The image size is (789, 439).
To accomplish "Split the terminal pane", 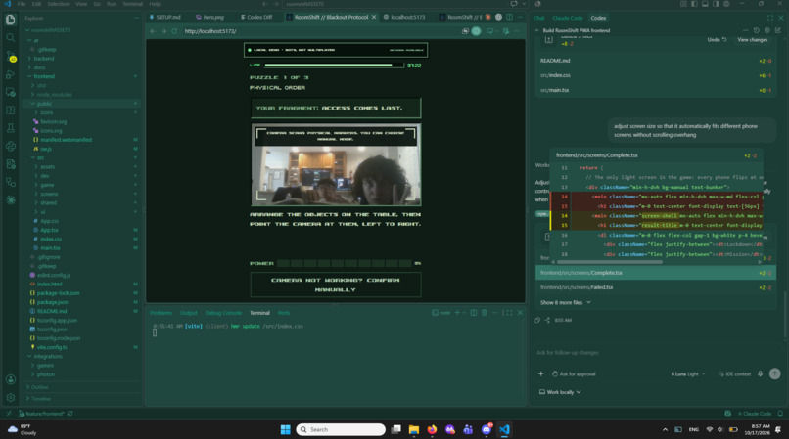I will 474,313.
